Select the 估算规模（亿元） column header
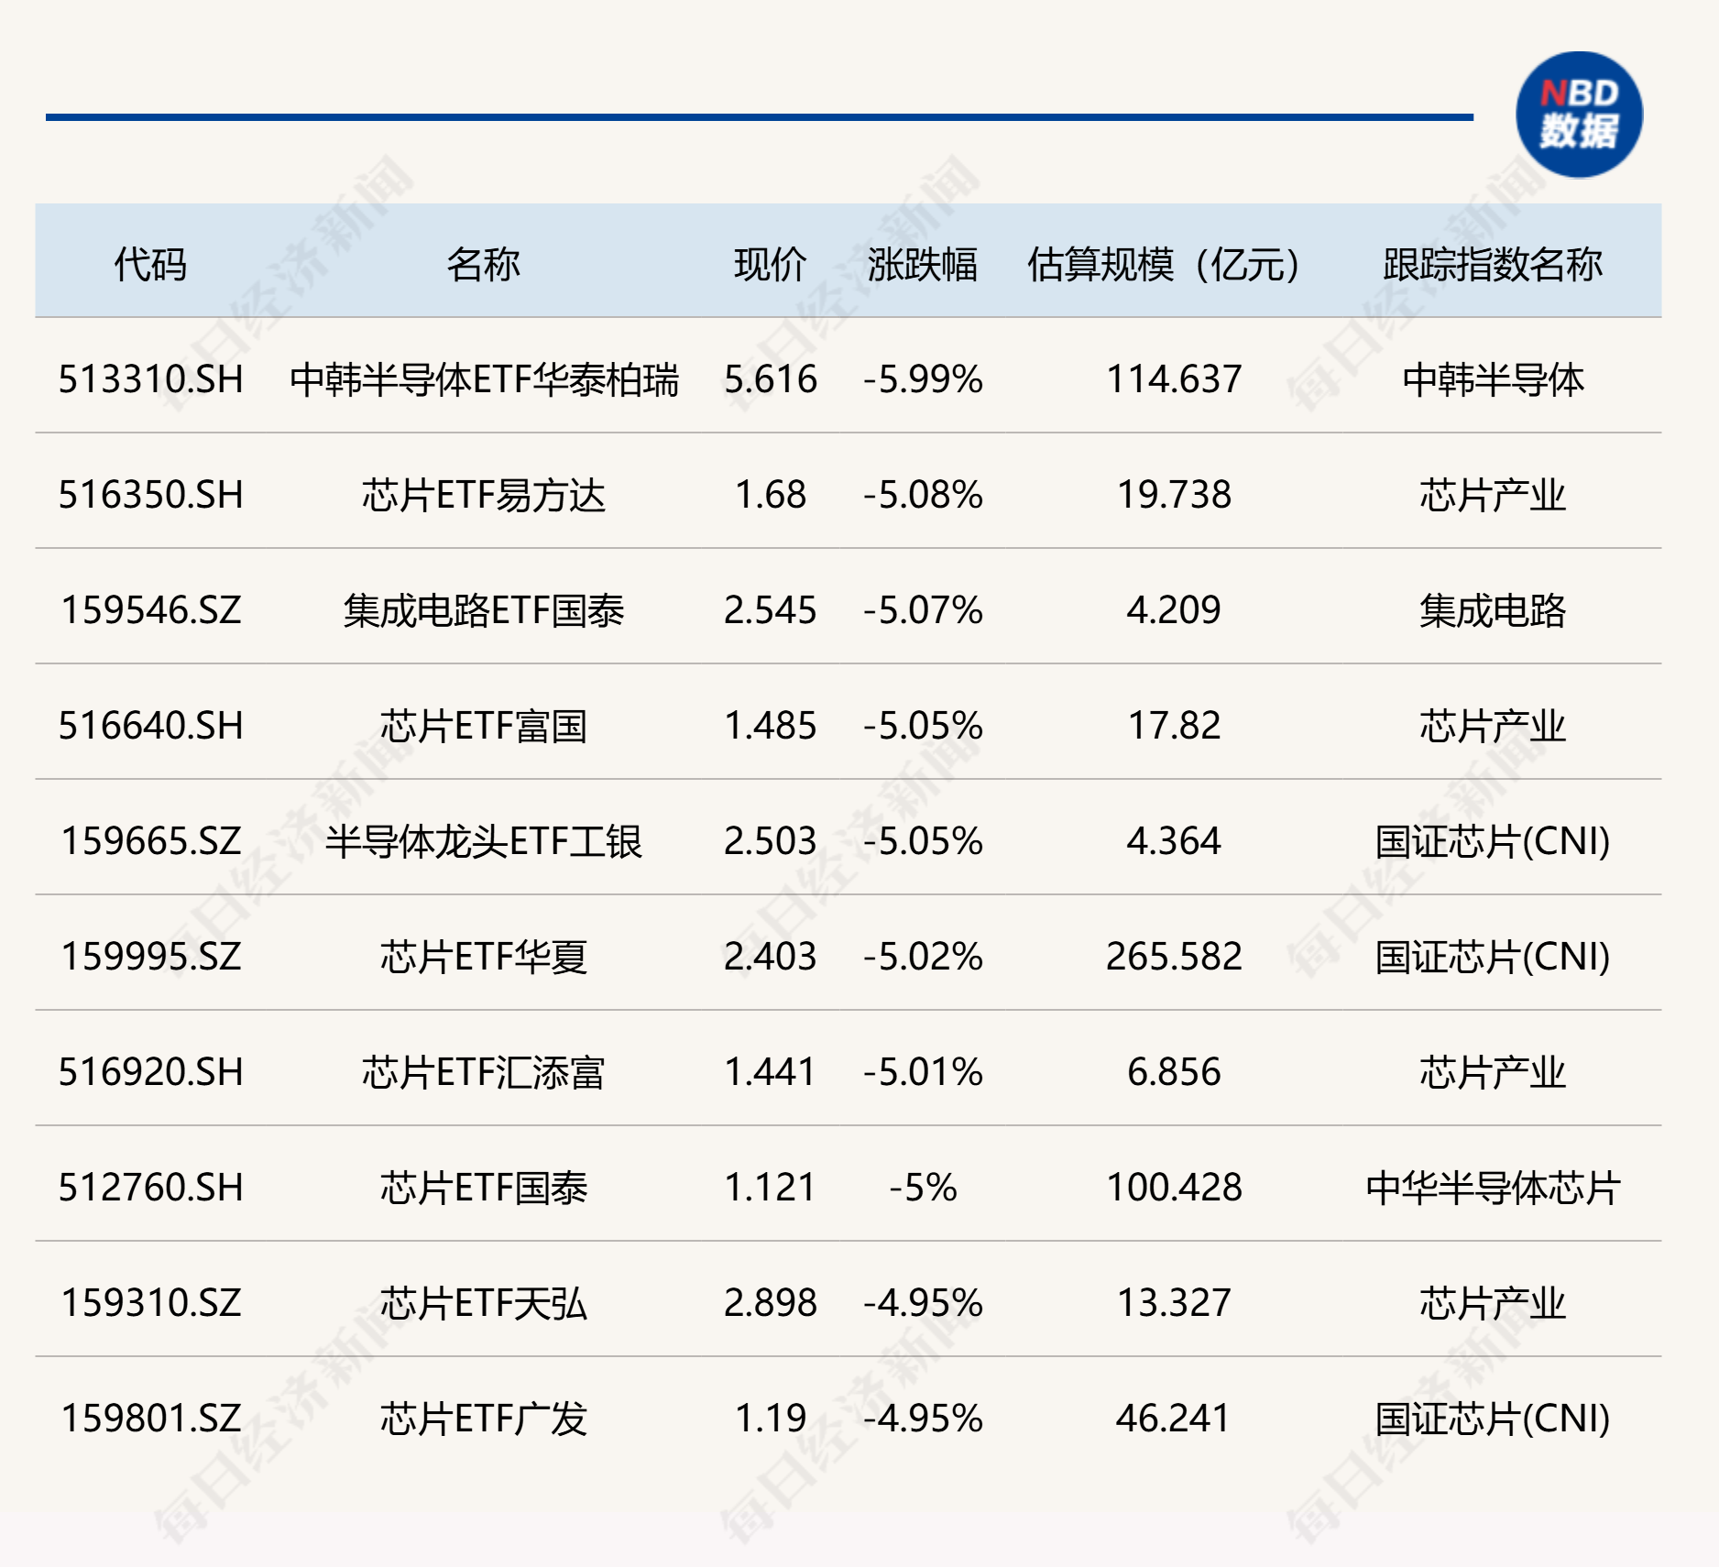Image resolution: width=1719 pixels, height=1567 pixels. [1164, 265]
